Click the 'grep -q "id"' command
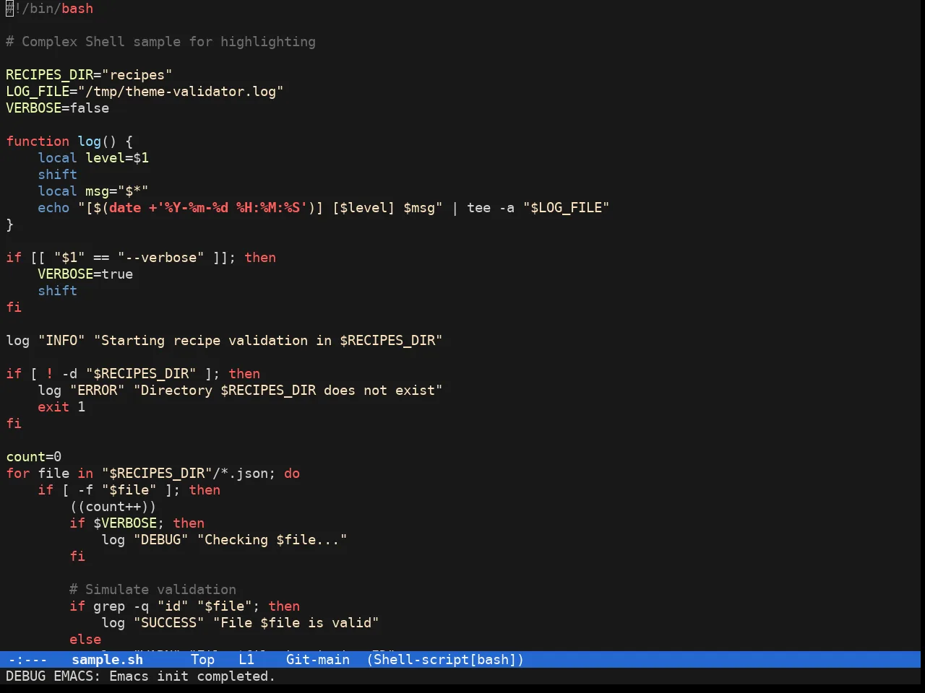This screenshot has height=693, width=925. 141,606
